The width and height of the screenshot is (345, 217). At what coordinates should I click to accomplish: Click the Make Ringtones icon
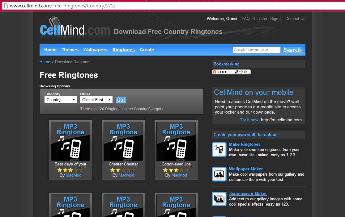[219, 149]
